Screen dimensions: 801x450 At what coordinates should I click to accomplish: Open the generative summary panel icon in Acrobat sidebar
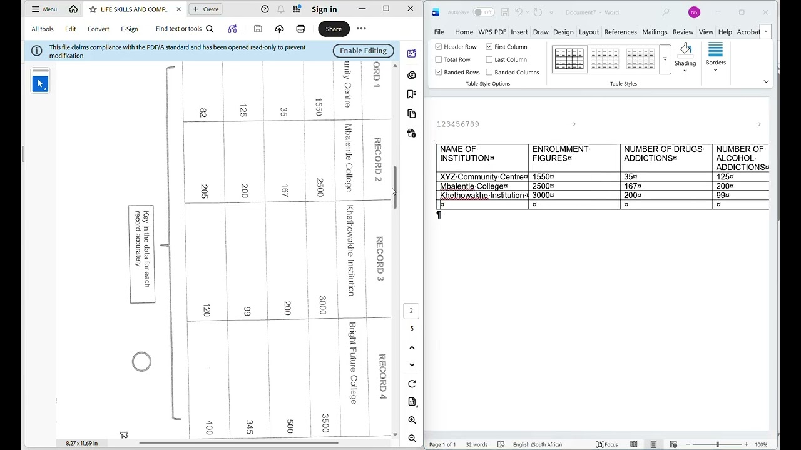coord(411,54)
